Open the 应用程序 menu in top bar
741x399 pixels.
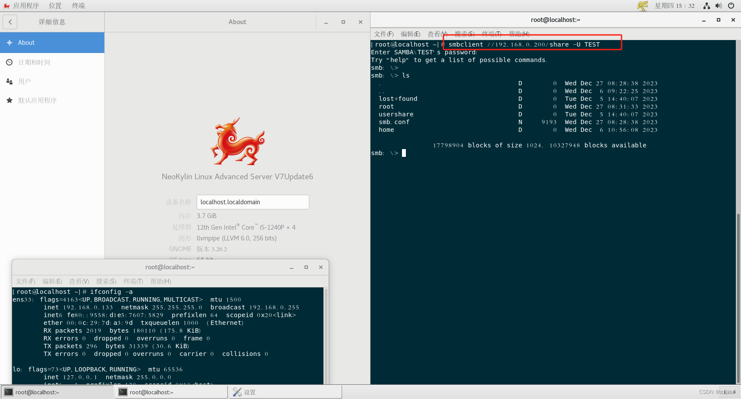point(26,6)
